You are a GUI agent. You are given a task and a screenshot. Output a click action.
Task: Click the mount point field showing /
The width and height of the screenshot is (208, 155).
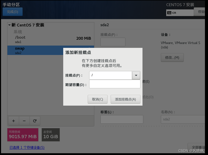[x=110, y=75]
